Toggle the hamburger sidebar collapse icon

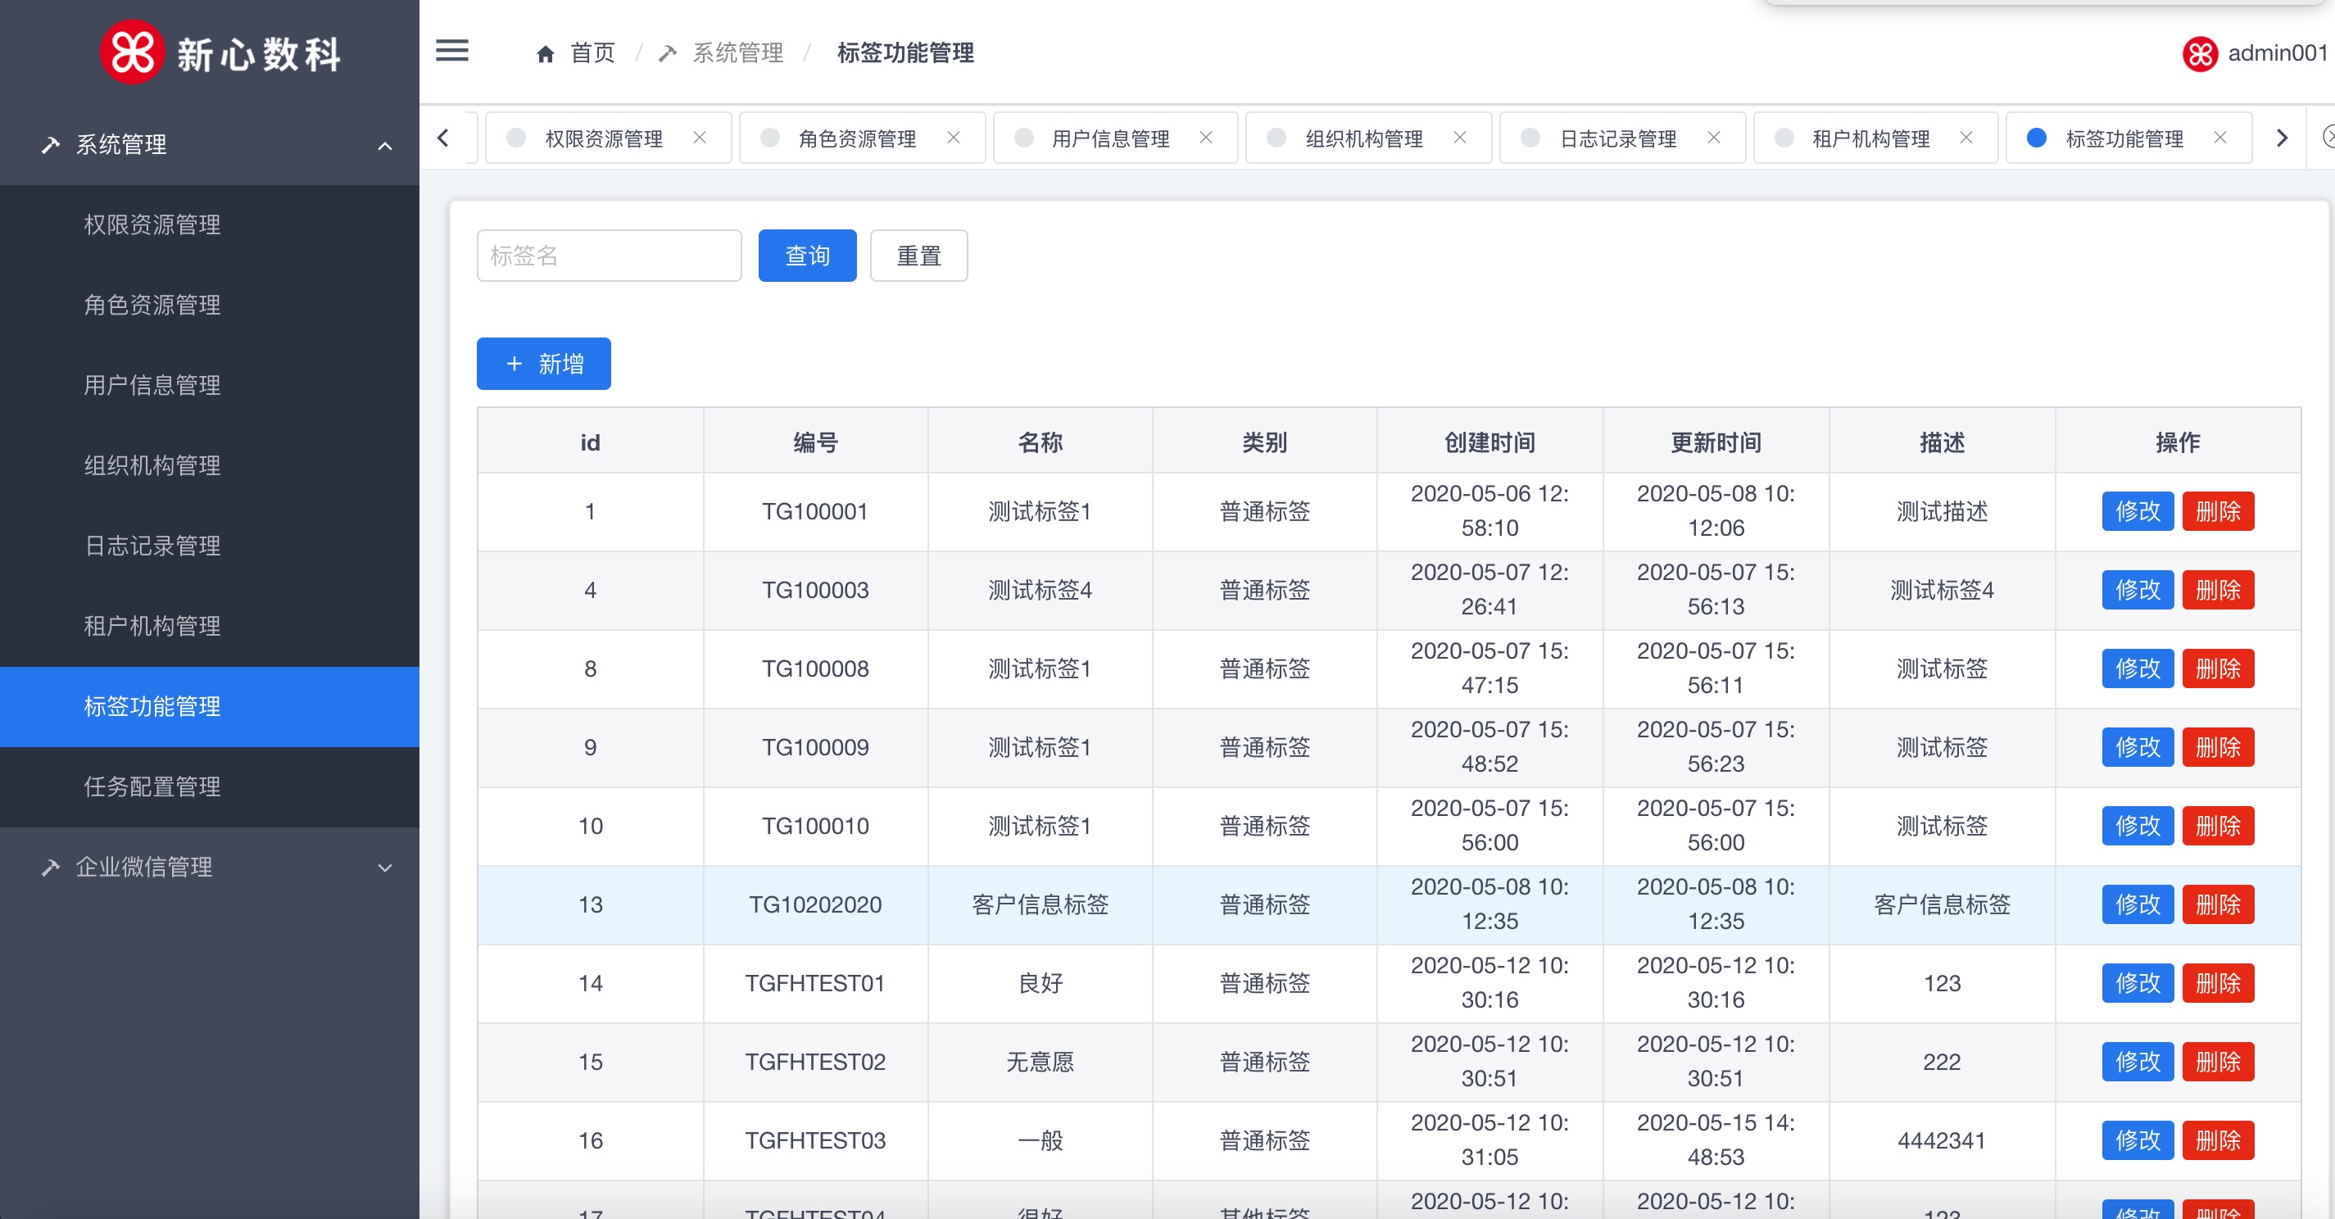click(x=451, y=52)
